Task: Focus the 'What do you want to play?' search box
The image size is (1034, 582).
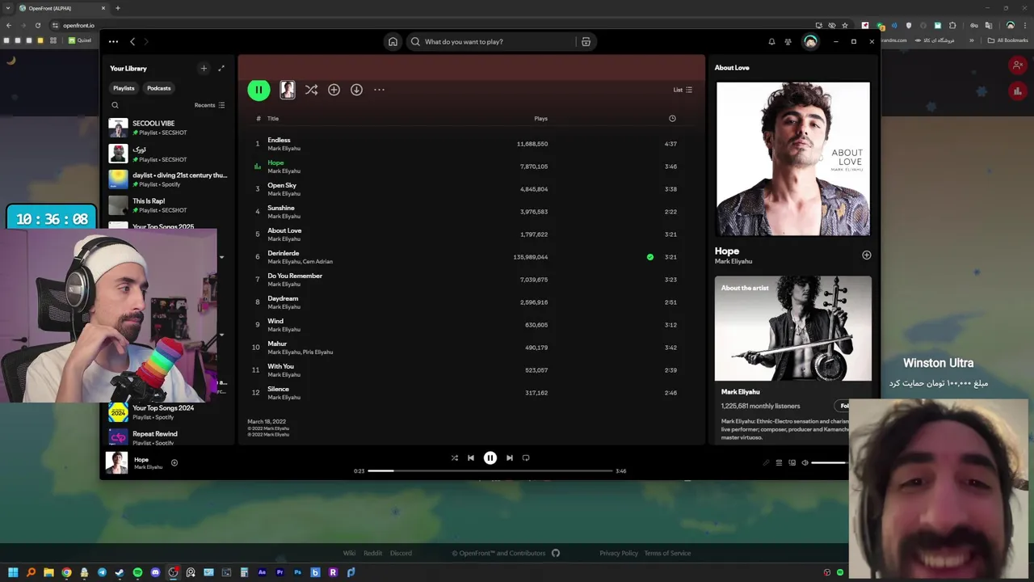Action: tap(493, 41)
